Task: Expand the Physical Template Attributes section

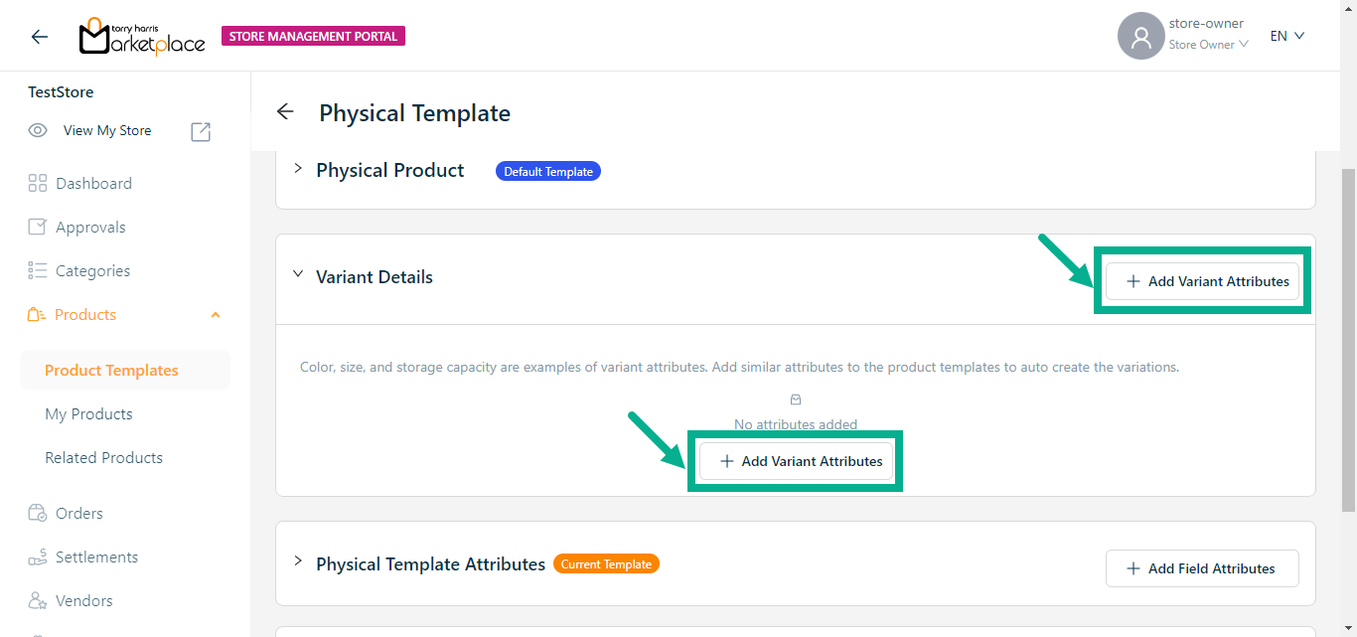Action: pos(297,561)
